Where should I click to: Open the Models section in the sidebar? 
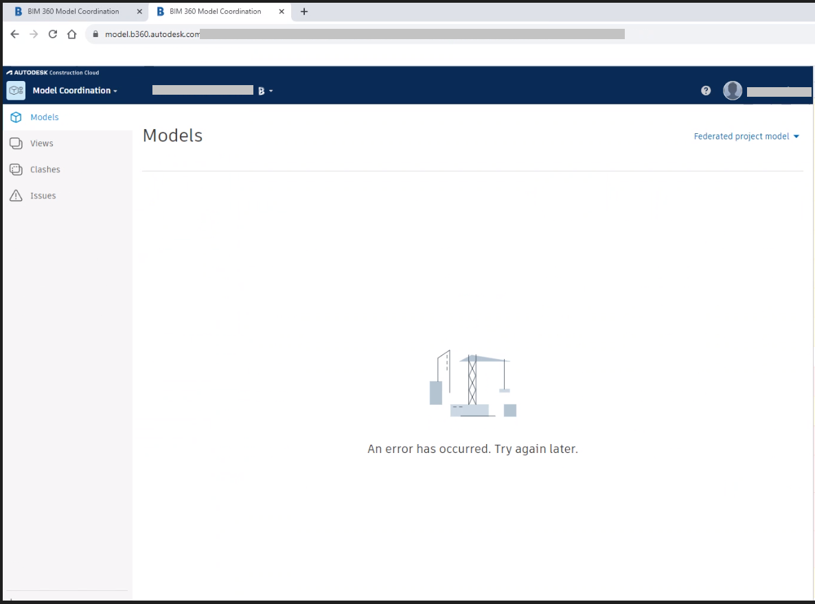tap(44, 117)
